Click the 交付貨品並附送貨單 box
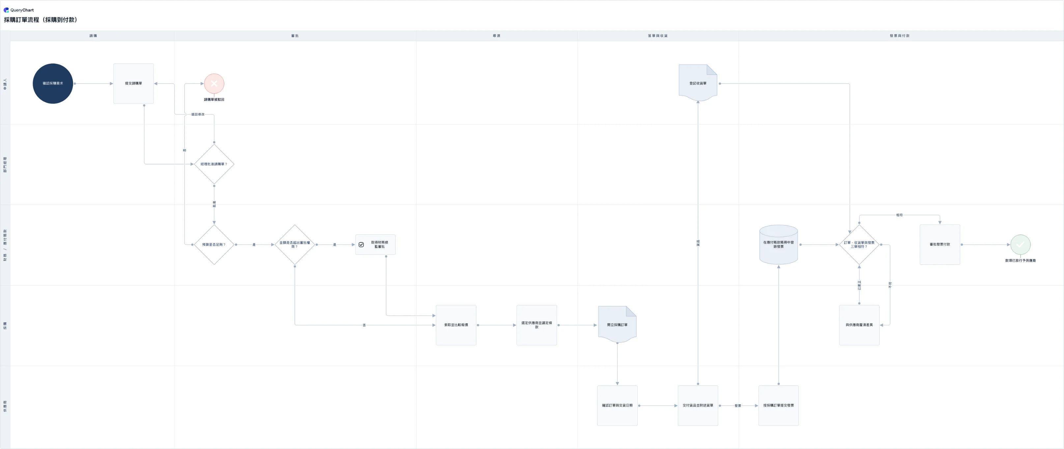Screen dimensions: 1064x449 (x=698, y=405)
